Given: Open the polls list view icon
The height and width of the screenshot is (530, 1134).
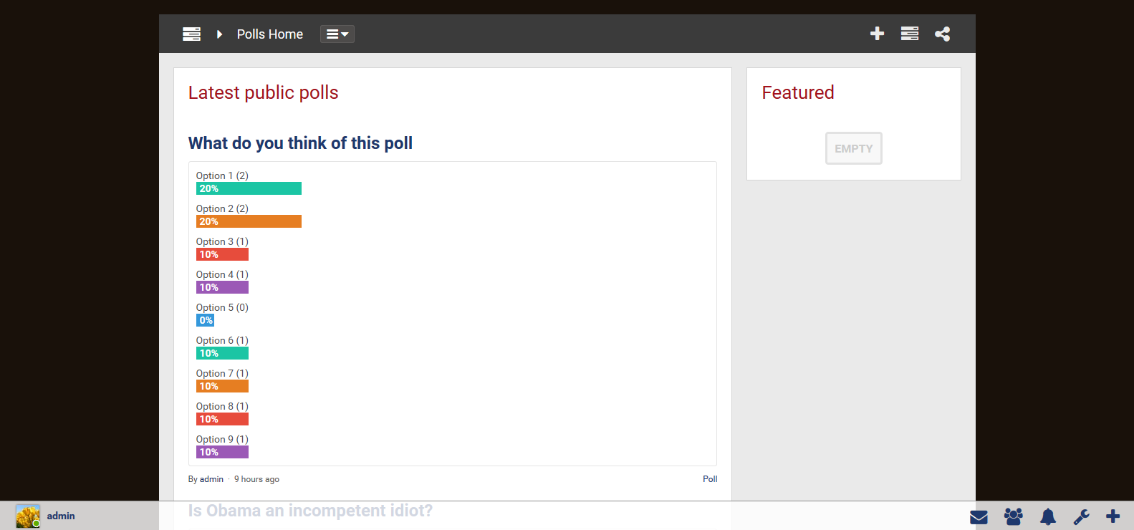Looking at the screenshot, I should point(910,34).
